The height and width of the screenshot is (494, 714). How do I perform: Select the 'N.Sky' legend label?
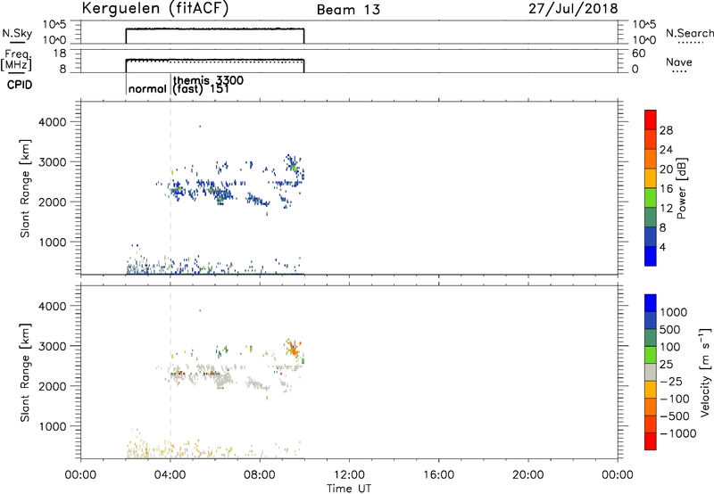pos(17,33)
